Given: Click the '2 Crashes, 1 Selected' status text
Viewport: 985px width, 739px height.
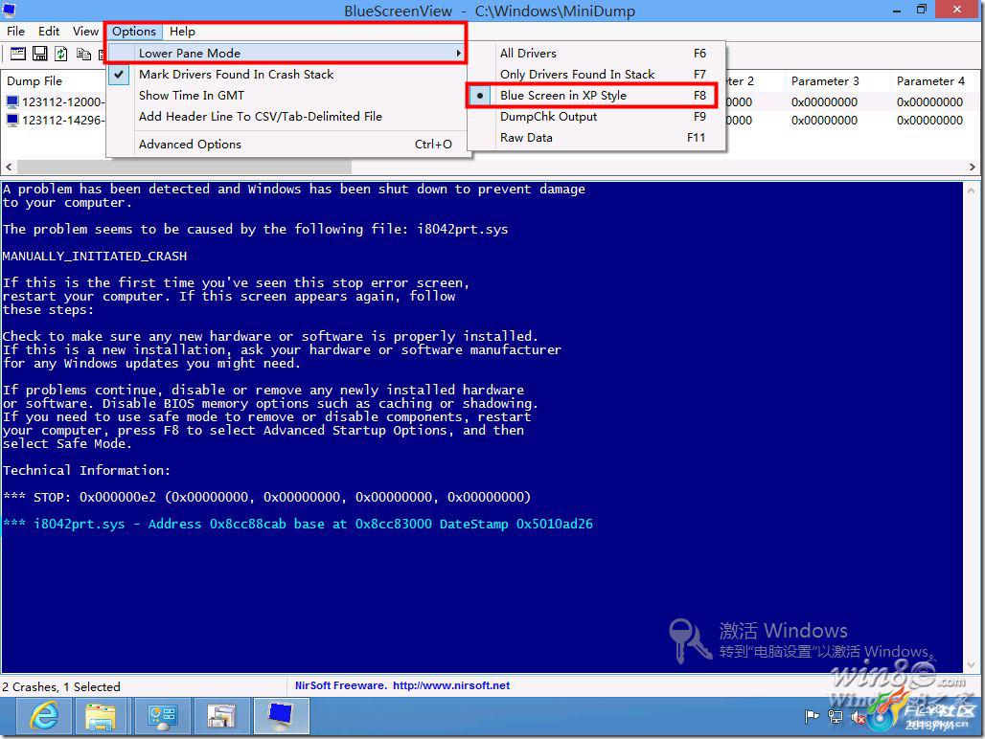Looking at the screenshot, I should pyautogui.click(x=61, y=687).
